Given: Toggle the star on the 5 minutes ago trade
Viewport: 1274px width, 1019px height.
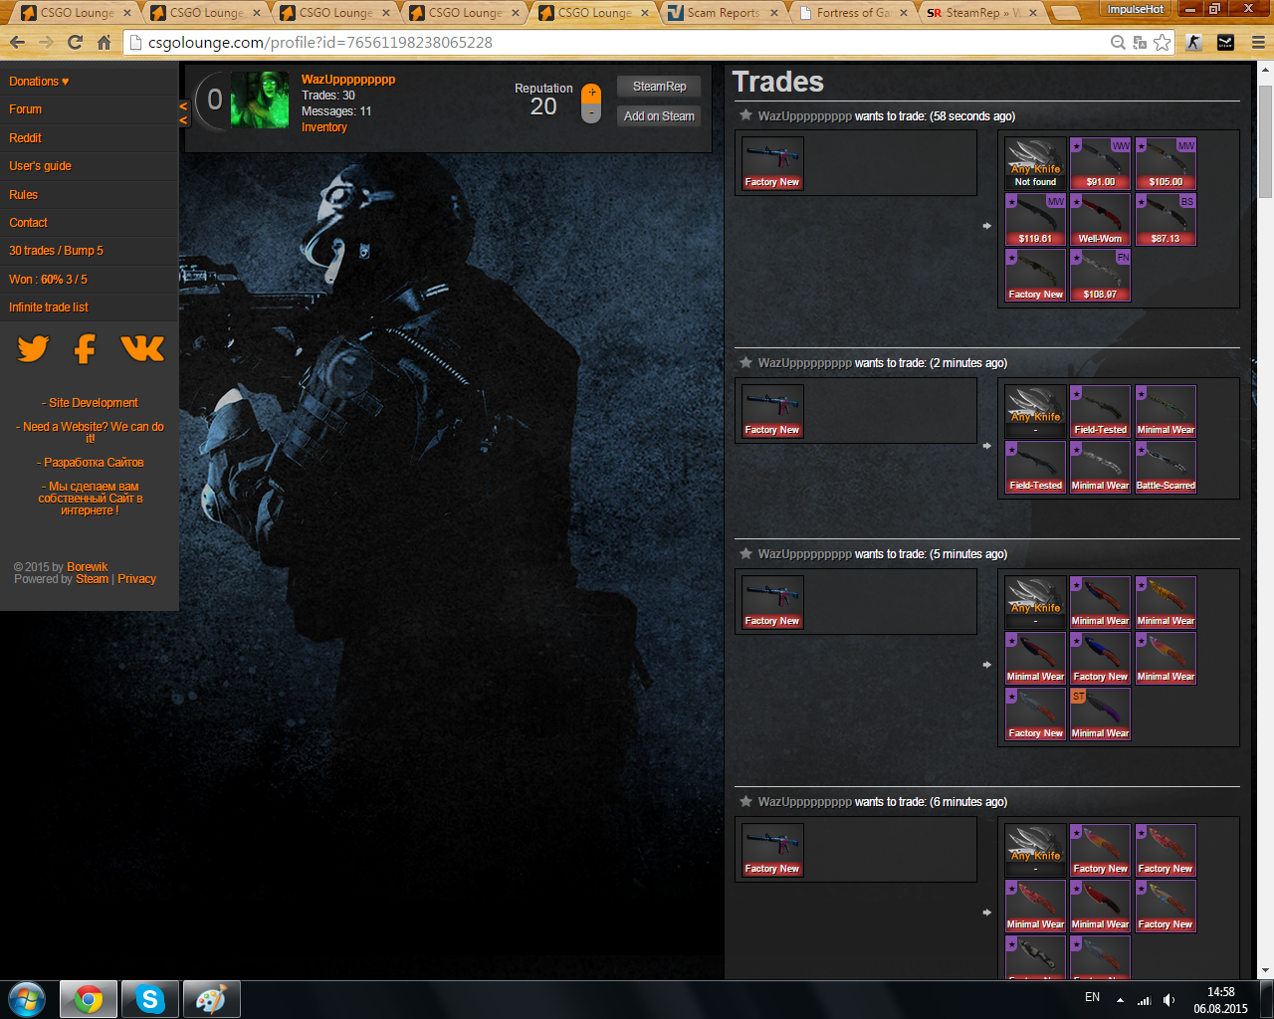Looking at the screenshot, I should tap(745, 553).
